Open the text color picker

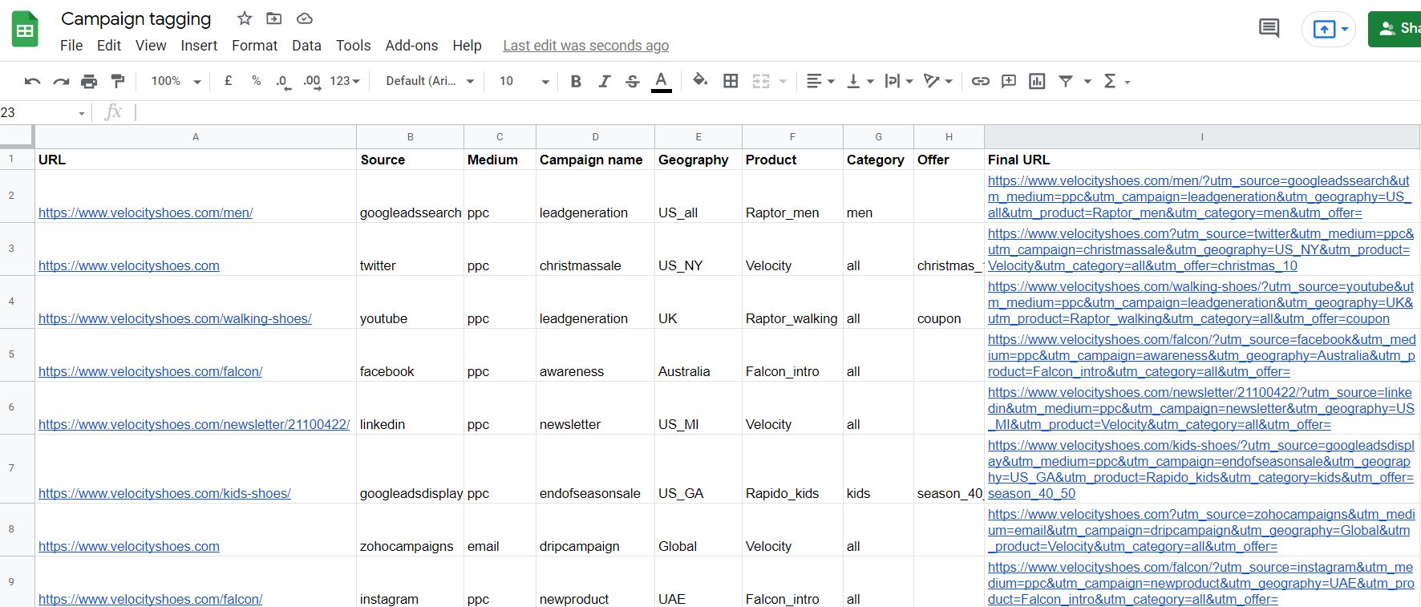[x=661, y=81]
